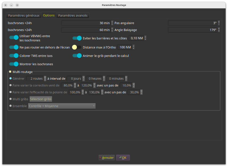Screen dimensions: 228x167
Task: Confirm with the OK button
Action: click(123, 158)
